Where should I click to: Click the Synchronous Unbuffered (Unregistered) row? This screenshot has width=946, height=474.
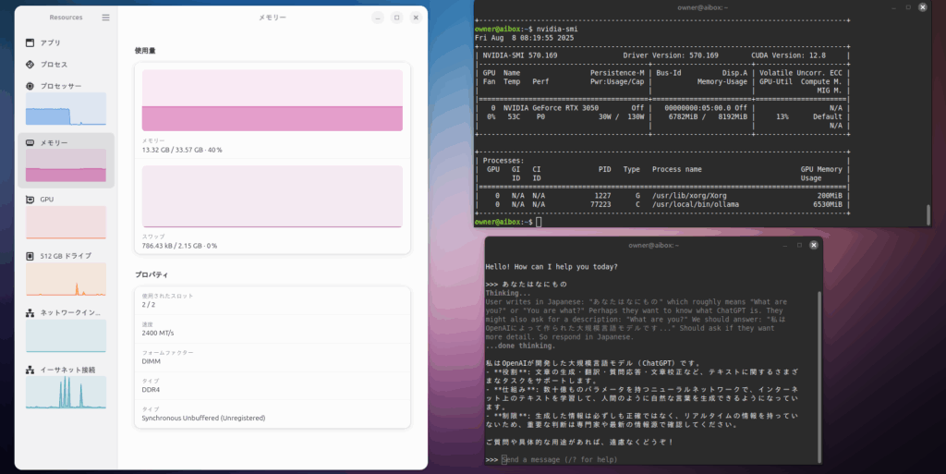point(273,414)
